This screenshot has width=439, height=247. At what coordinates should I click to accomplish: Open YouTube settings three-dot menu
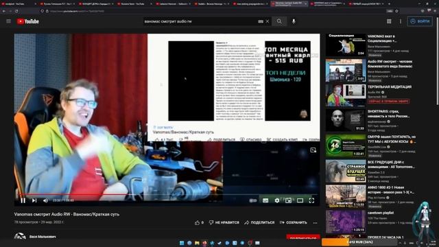[x=401, y=21]
